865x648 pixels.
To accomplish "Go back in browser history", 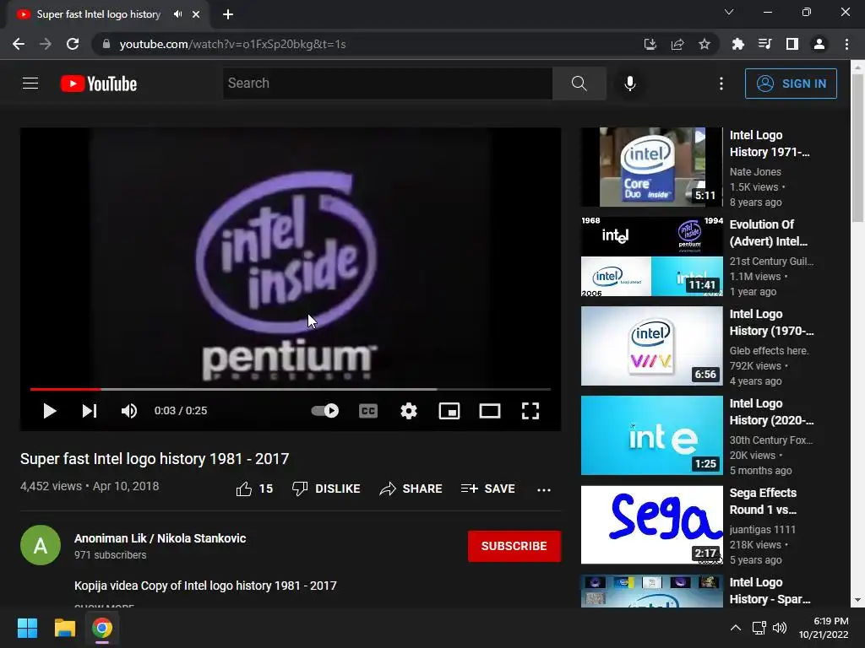I will pos(19,44).
